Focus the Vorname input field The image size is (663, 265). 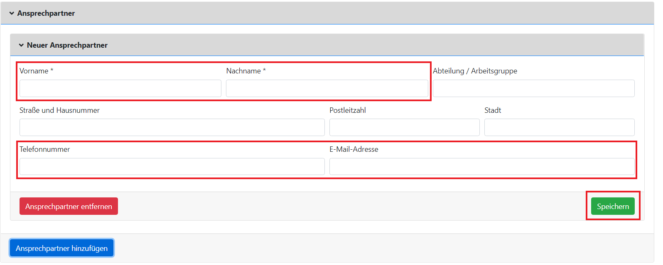[x=120, y=88]
